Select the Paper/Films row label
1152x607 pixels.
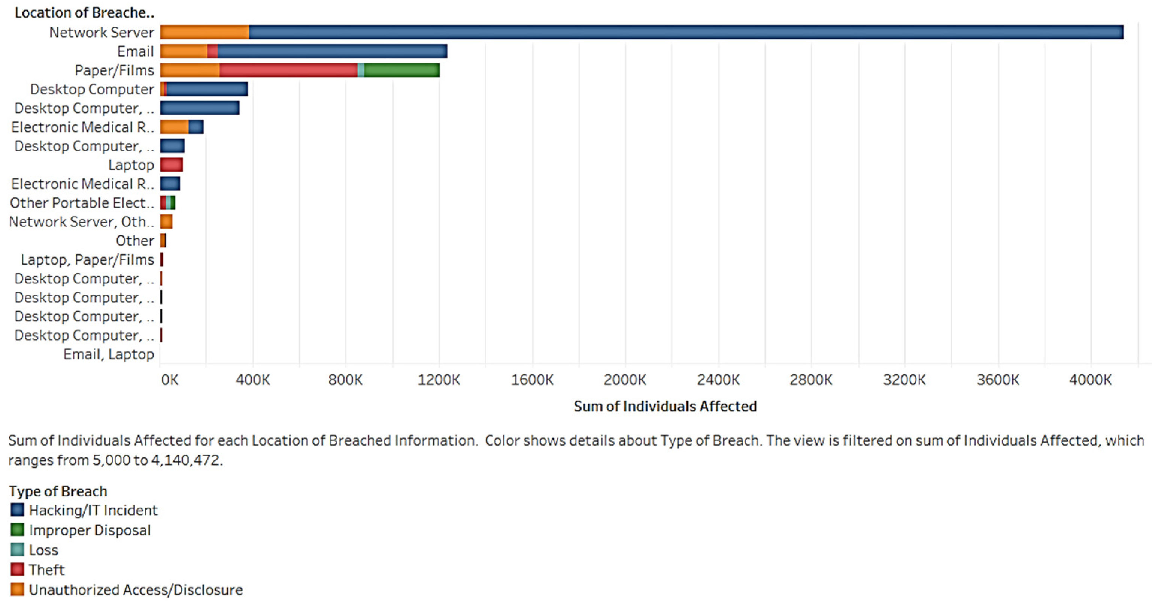coord(114,70)
